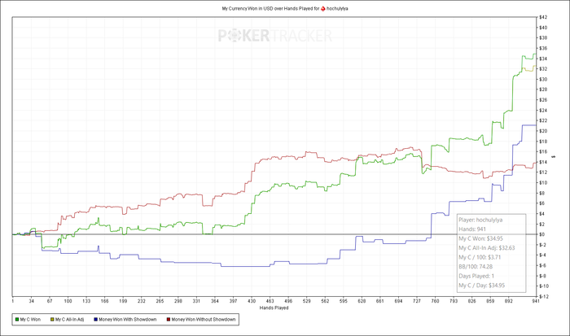Image resolution: width=570 pixels, height=336 pixels.
Task: Click the red Money Won Without Showdown swatch
Action: tap(169, 320)
